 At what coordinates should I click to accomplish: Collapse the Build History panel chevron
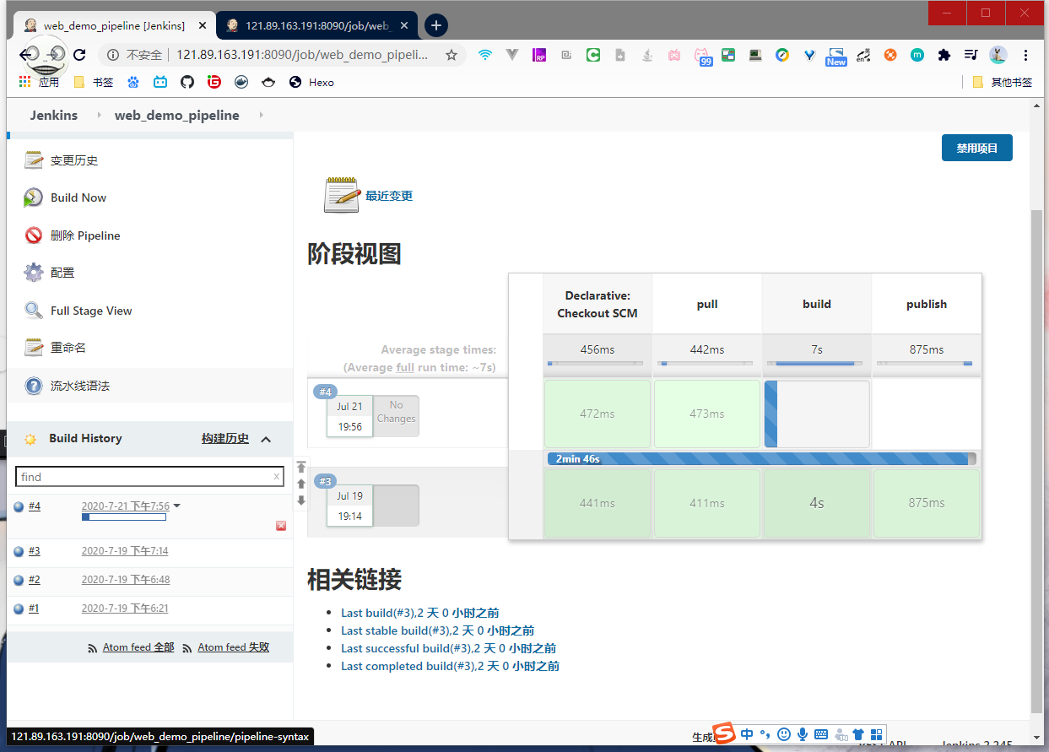point(266,439)
